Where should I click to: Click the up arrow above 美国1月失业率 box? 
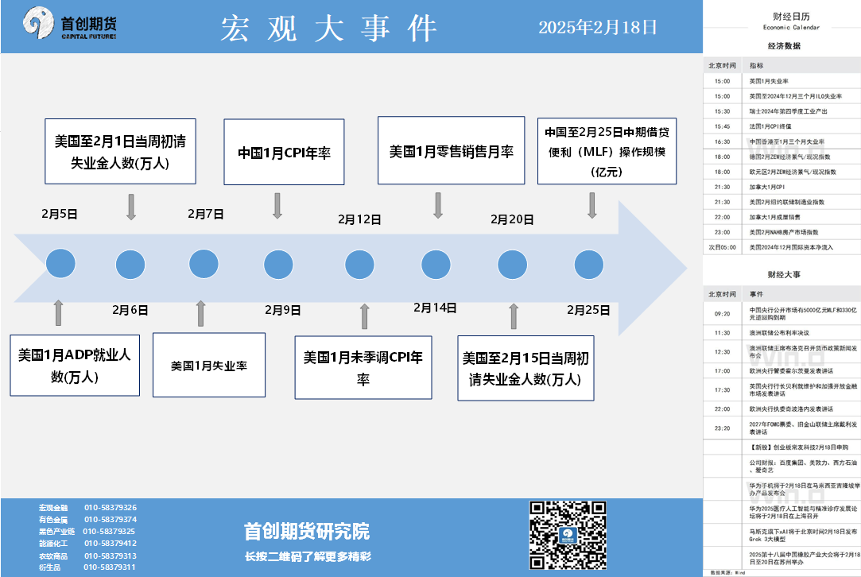tap(200, 313)
